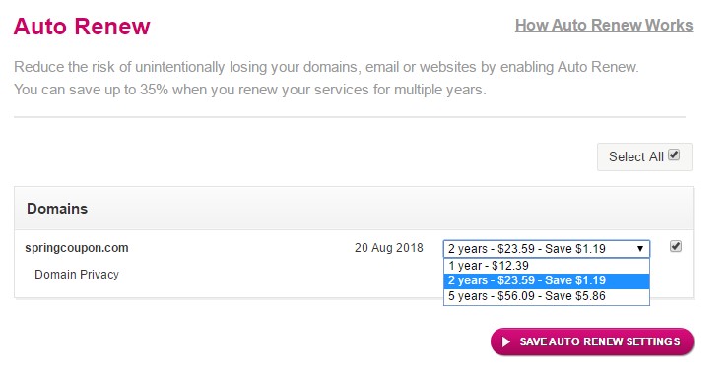Image resolution: width=728 pixels, height=372 pixels.
Task: Select the Domain Privacy item
Action: (x=77, y=275)
